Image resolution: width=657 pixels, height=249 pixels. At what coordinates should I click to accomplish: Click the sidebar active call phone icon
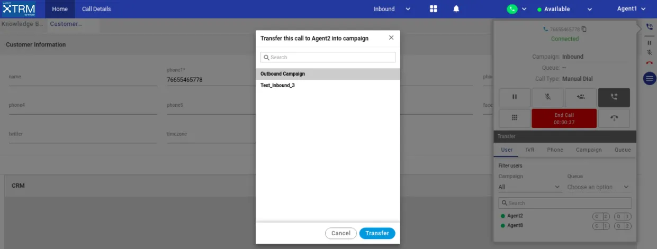click(650, 26)
